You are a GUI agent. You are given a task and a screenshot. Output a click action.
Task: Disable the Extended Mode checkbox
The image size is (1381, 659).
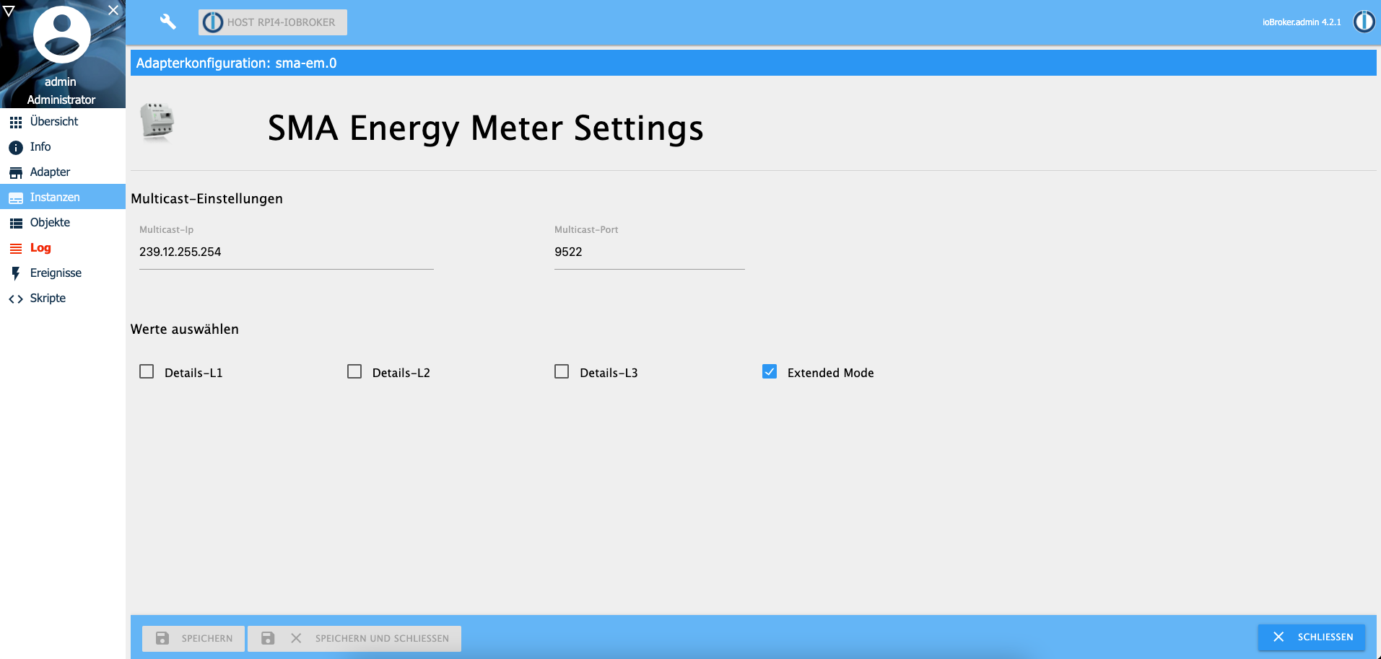point(770,371)
